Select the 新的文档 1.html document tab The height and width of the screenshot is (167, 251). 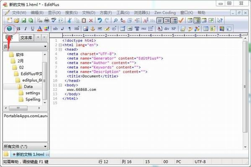[30, 154]
